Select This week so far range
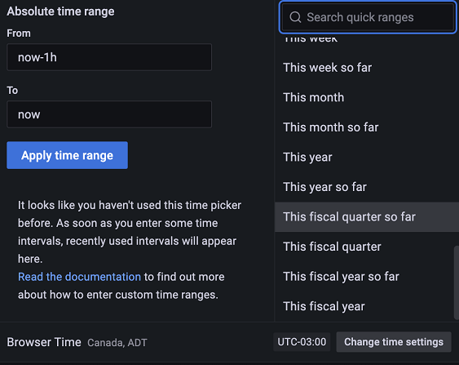The image size is (459, 365). coord(367,68)
